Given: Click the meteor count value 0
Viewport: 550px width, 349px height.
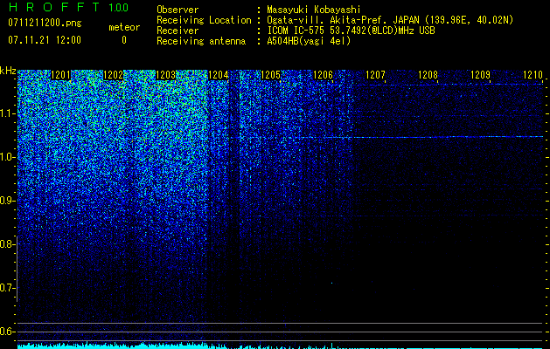Looking at the screenshot, I should point(124,40).
